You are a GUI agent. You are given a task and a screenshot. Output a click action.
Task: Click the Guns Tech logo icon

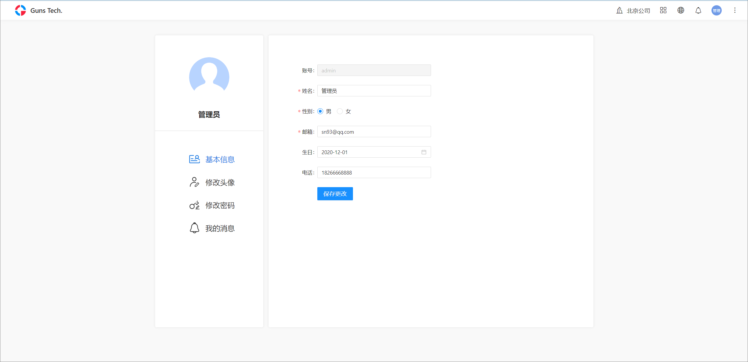(x=20, y=11)
